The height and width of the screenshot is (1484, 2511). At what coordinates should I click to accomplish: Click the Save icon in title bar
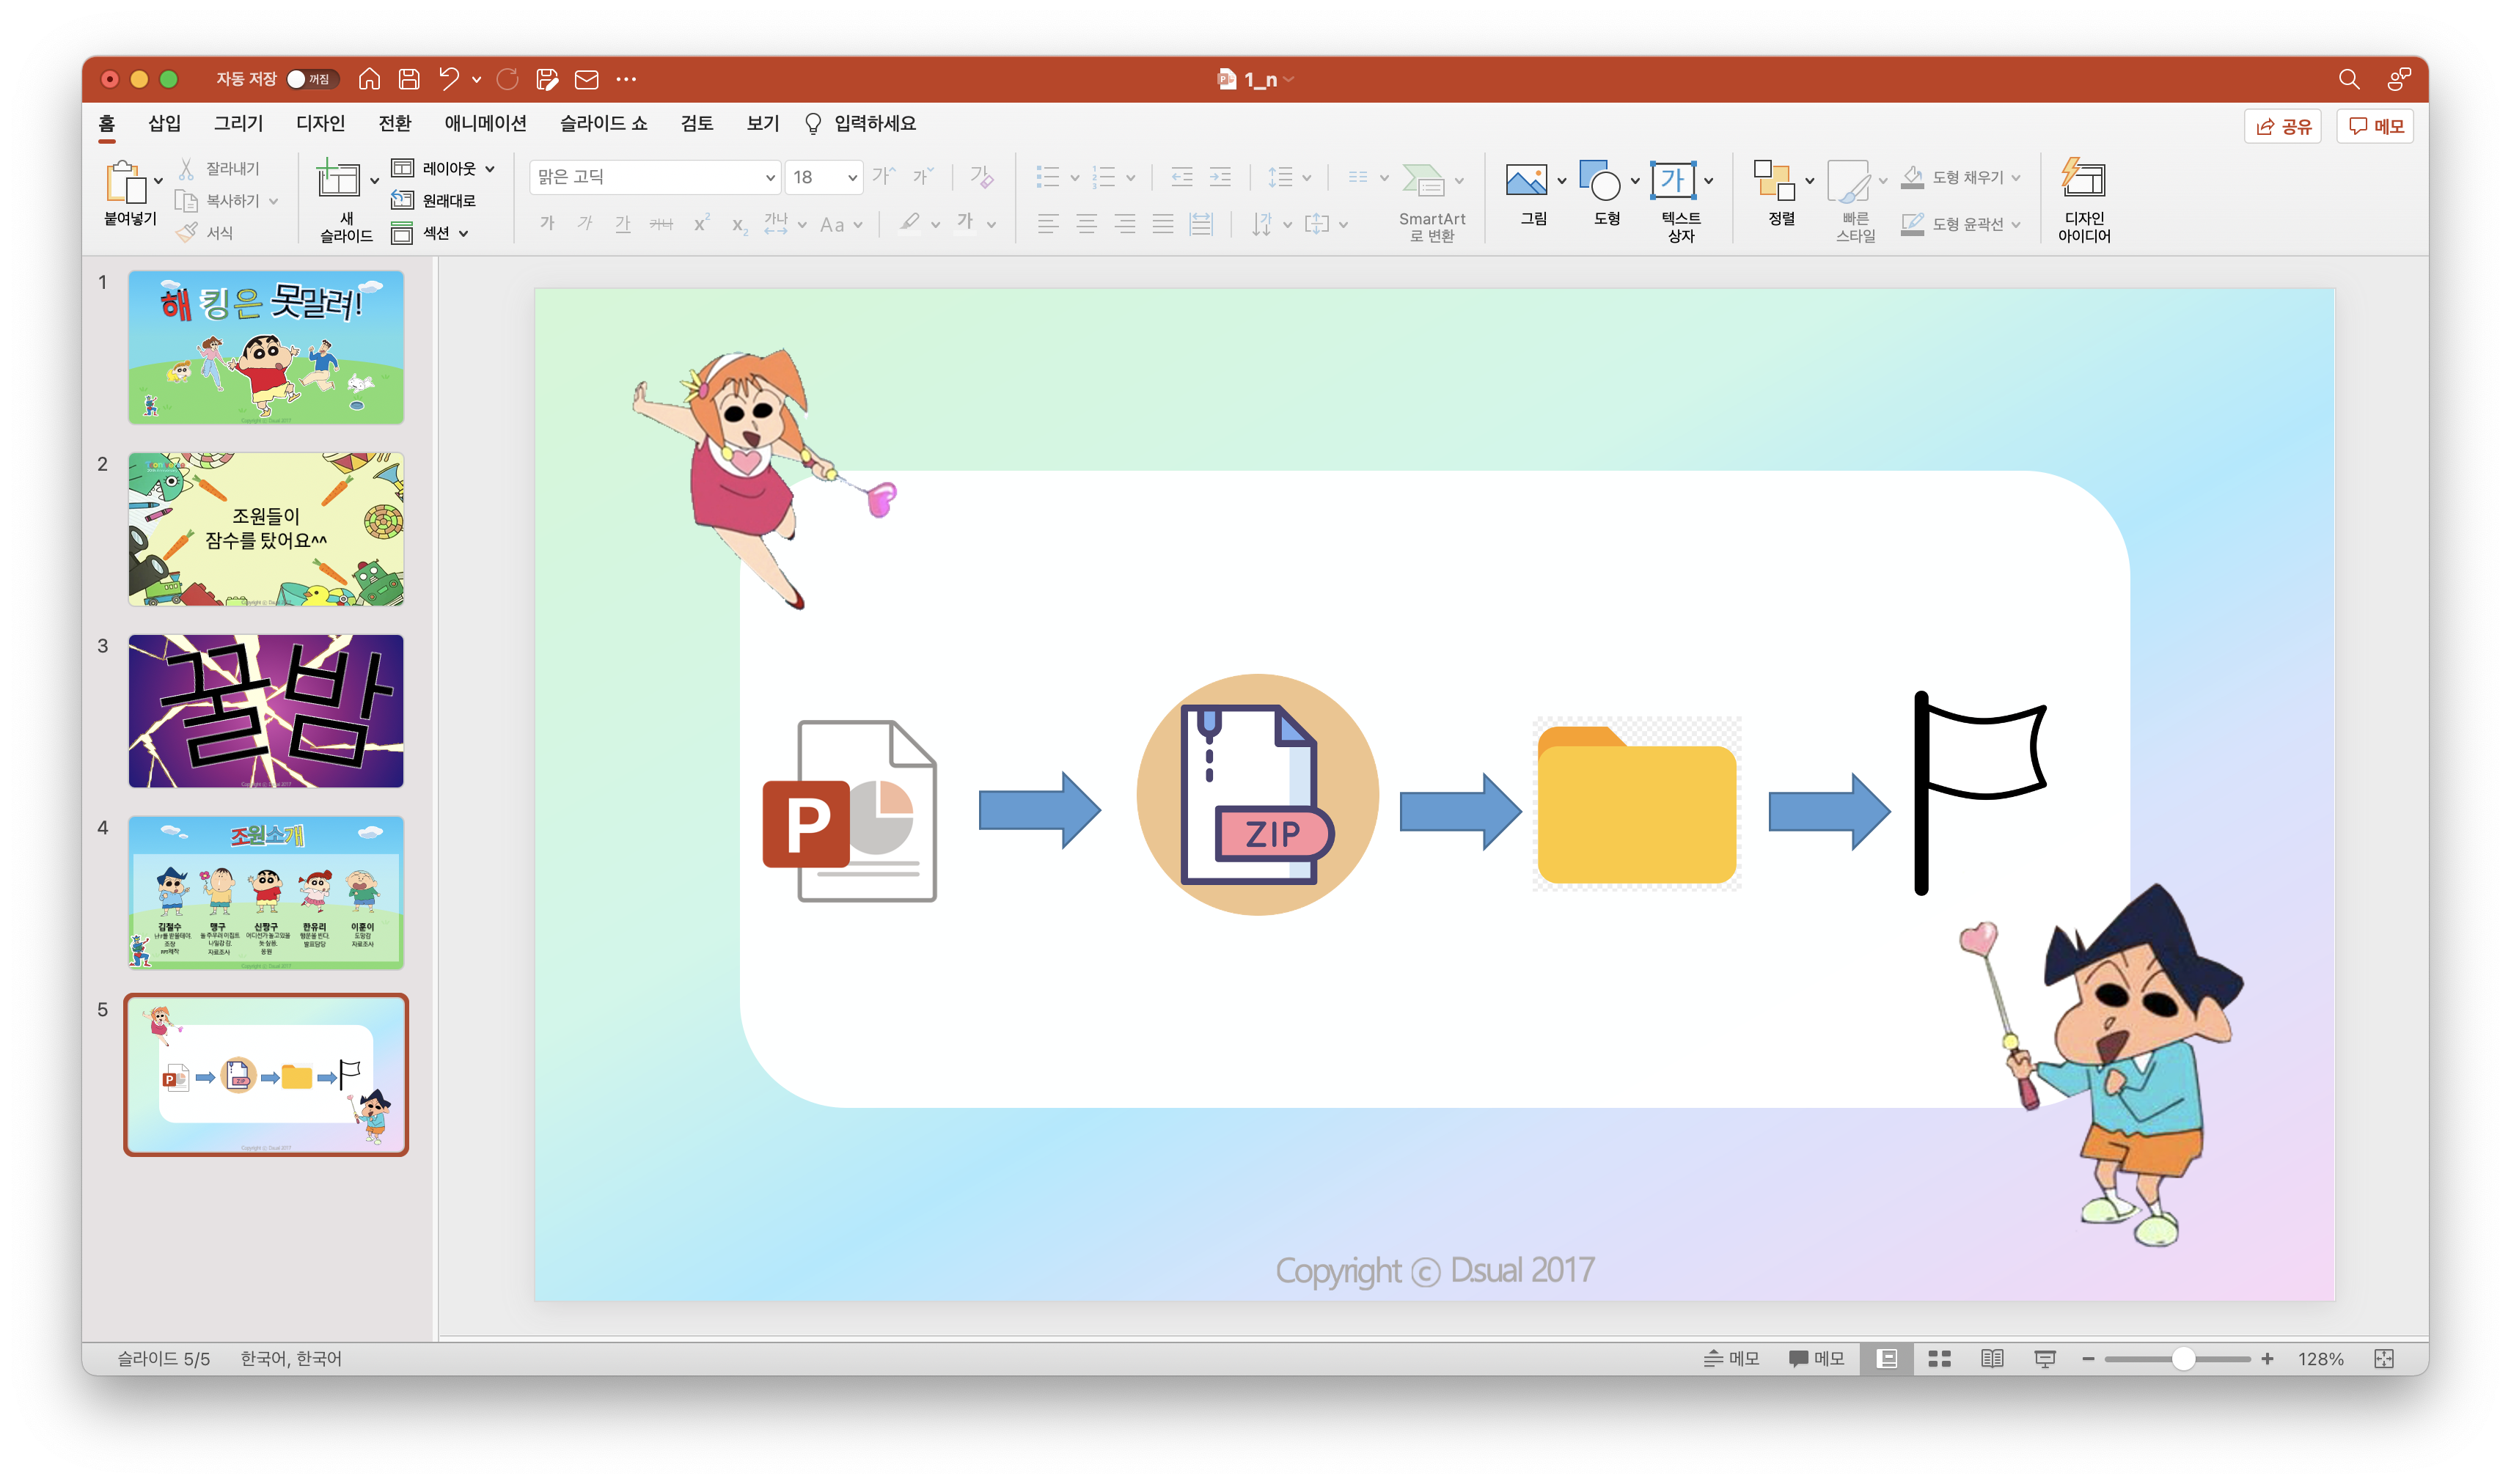click(x=409, y=79)
